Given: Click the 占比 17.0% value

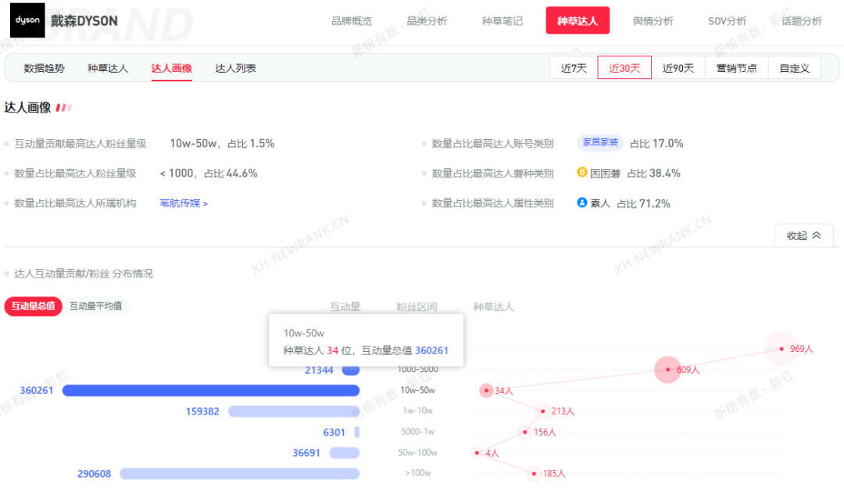Looking at the screenshot, I should (656, 144).
